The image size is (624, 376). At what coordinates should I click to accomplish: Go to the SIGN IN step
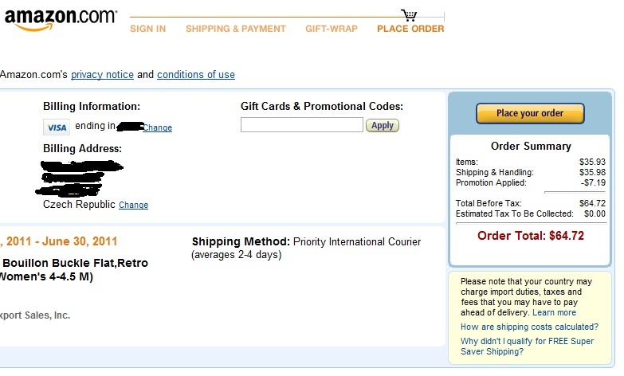click(x=147, y=29)
